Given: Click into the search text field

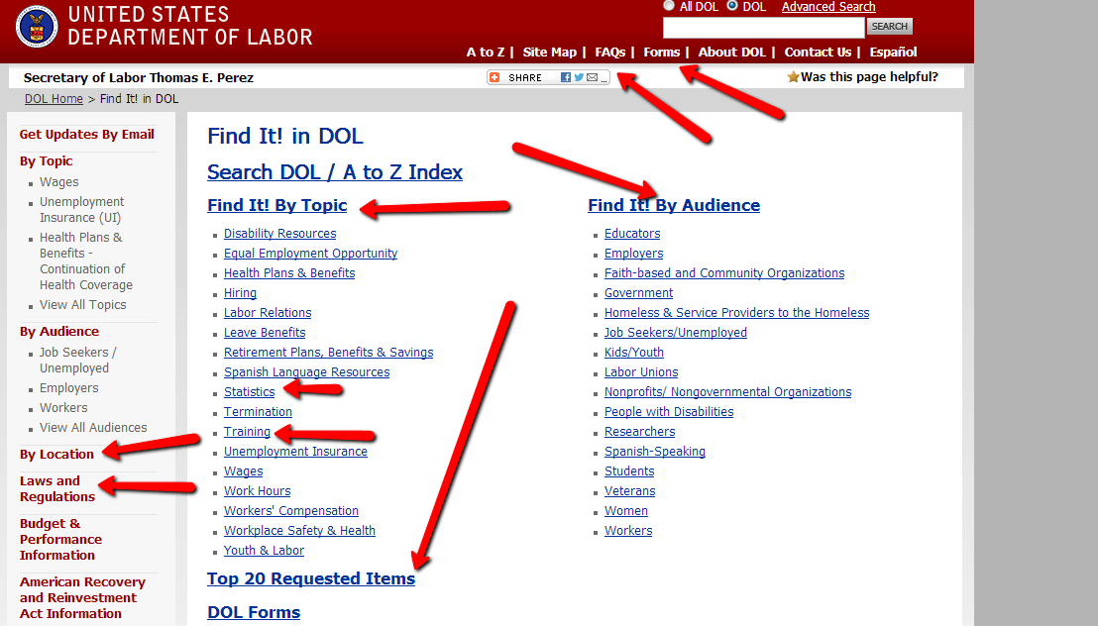Looking at the screenshot, I should [763, 27].
